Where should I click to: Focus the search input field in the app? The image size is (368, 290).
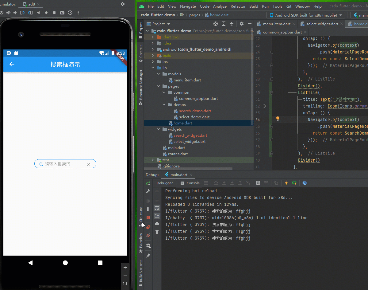[x=65, y=164]
